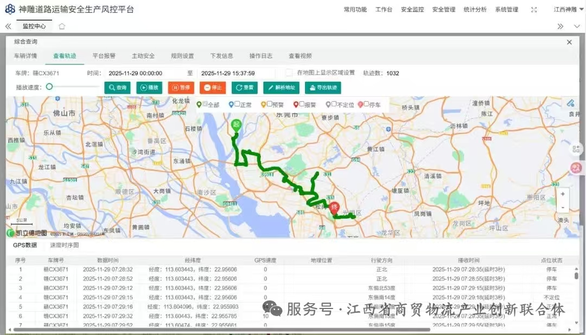Zoom in with the map plus control
Image resolution: width=586 pixels, height=335 pixels.
pyautogui.click(x=563, y=194)
